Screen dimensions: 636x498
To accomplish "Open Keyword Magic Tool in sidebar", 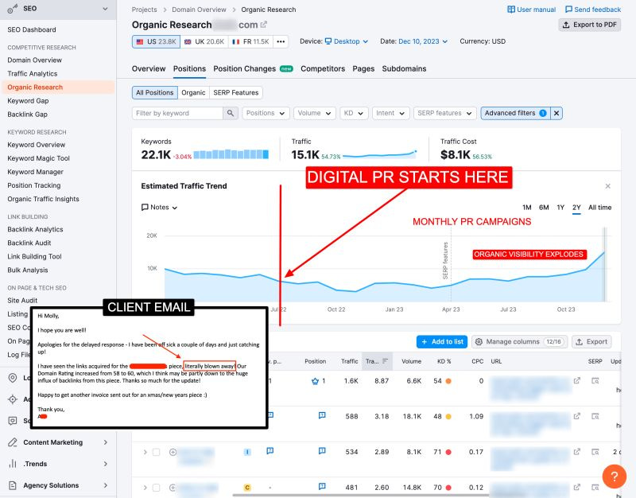I will (38, 158).
